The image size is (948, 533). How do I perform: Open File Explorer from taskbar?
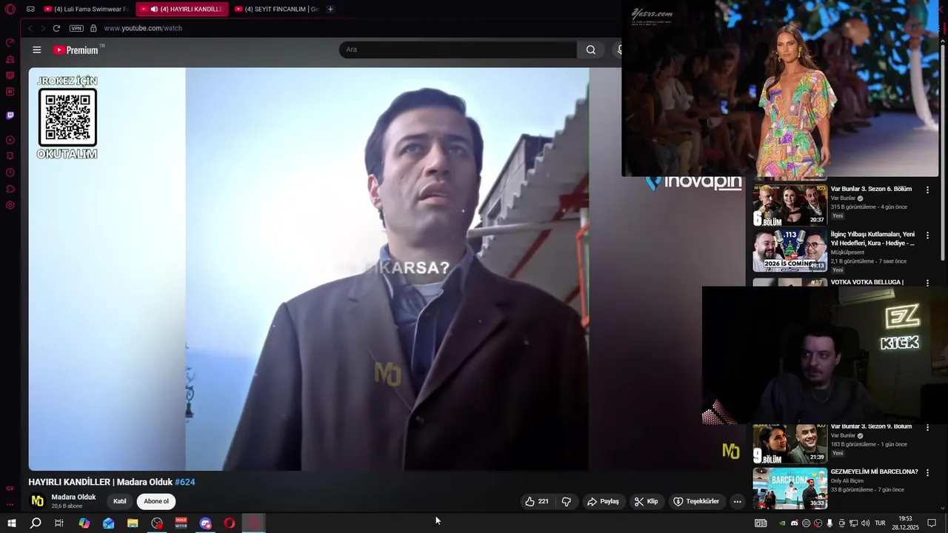[133, 523]
